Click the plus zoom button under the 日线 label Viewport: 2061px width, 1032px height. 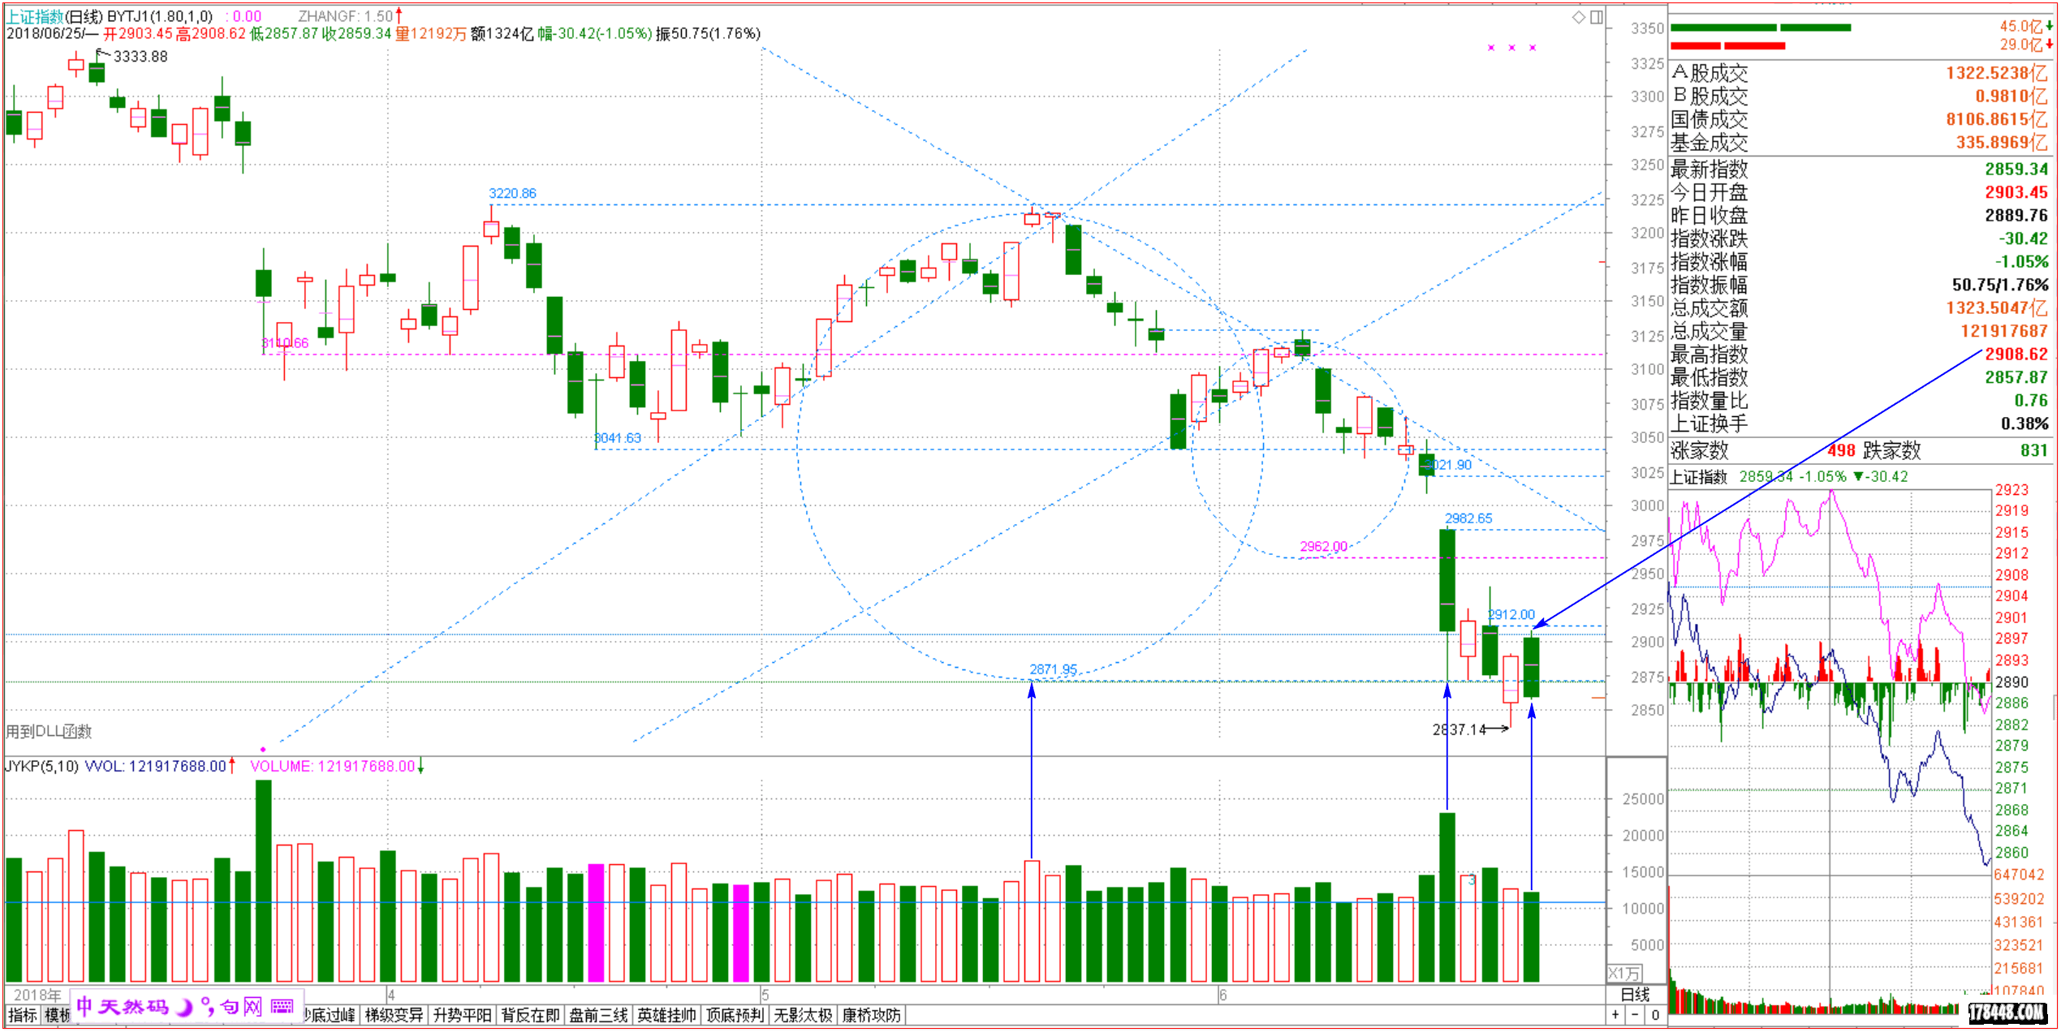(1615, 1014)
